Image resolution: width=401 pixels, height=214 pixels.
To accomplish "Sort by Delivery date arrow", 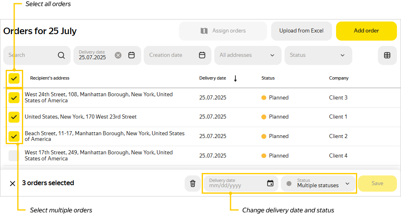I will pos(235,78).
